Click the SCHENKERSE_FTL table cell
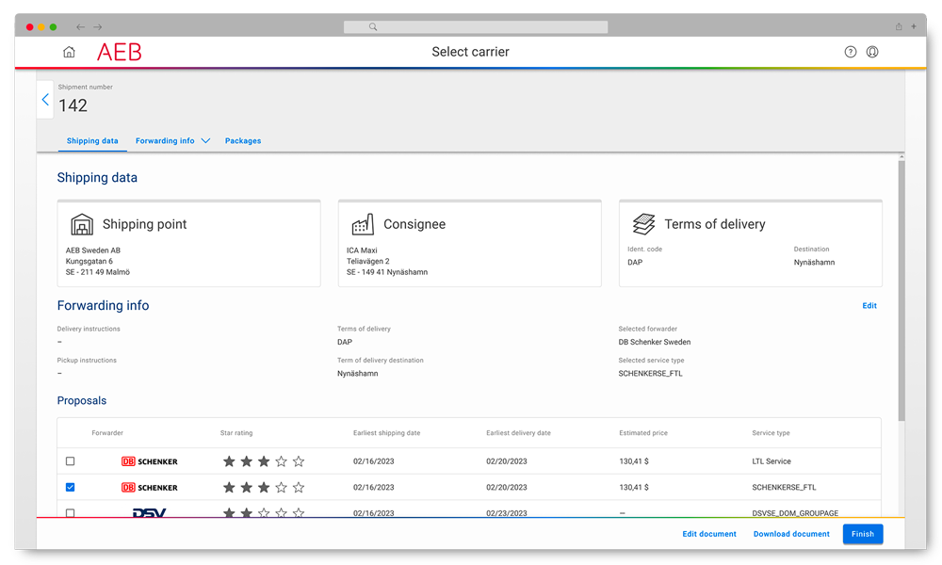Image resolution: width=942 pixels, height=565 pixels. [784, 488]
